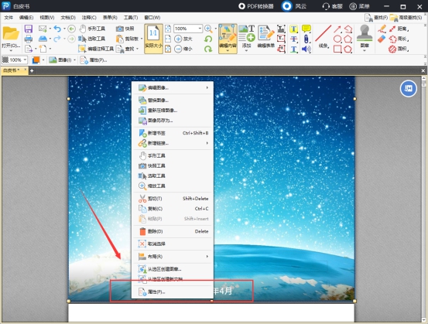
Task: Select the 面积 area measuring tool
Action: 399,49
